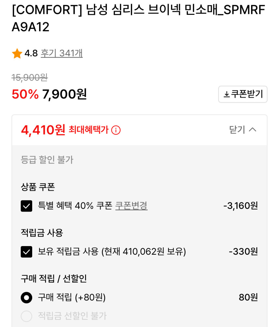The height and width of the screenshot is (327, 279).
Task: Tap the 4.8 rating score
Action: coord(31,53)
